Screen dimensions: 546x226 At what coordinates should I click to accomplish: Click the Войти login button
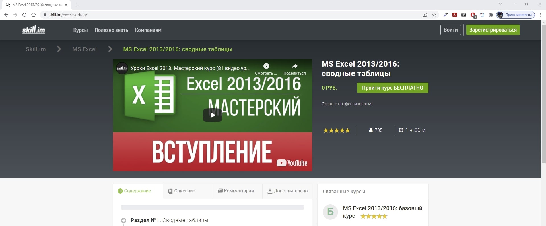pos(451,30)
